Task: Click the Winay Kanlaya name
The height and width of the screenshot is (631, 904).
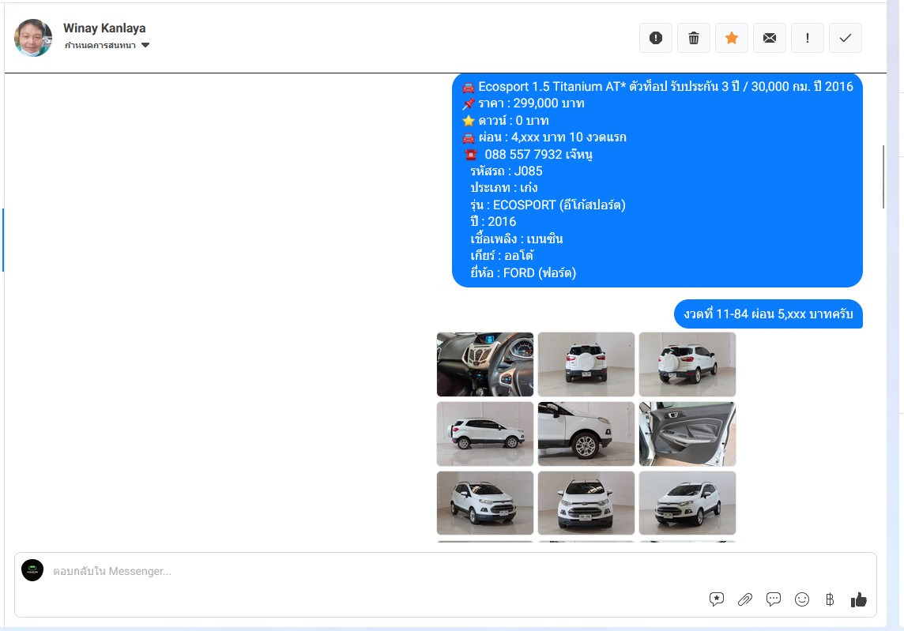Action: pos(104,28)
